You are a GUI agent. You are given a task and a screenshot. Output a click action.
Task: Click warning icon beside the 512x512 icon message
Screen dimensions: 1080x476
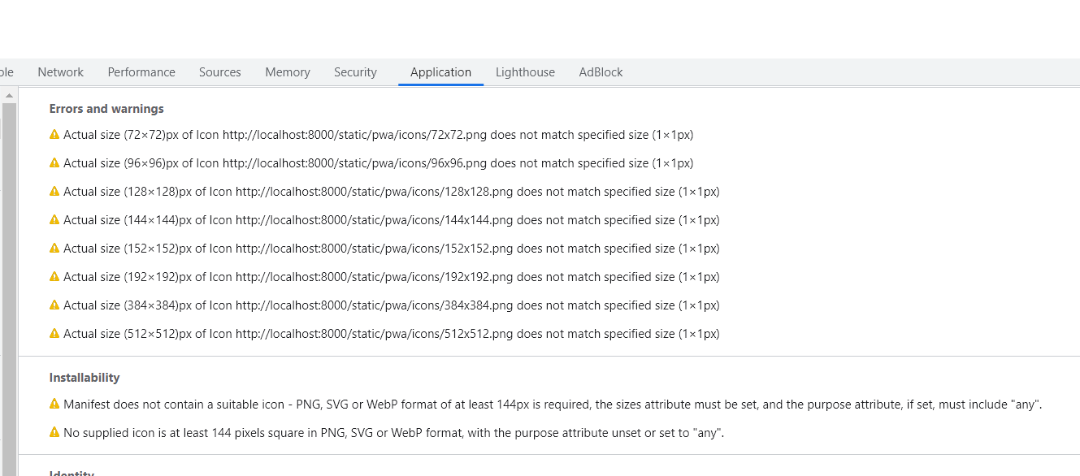coord(54,334)
